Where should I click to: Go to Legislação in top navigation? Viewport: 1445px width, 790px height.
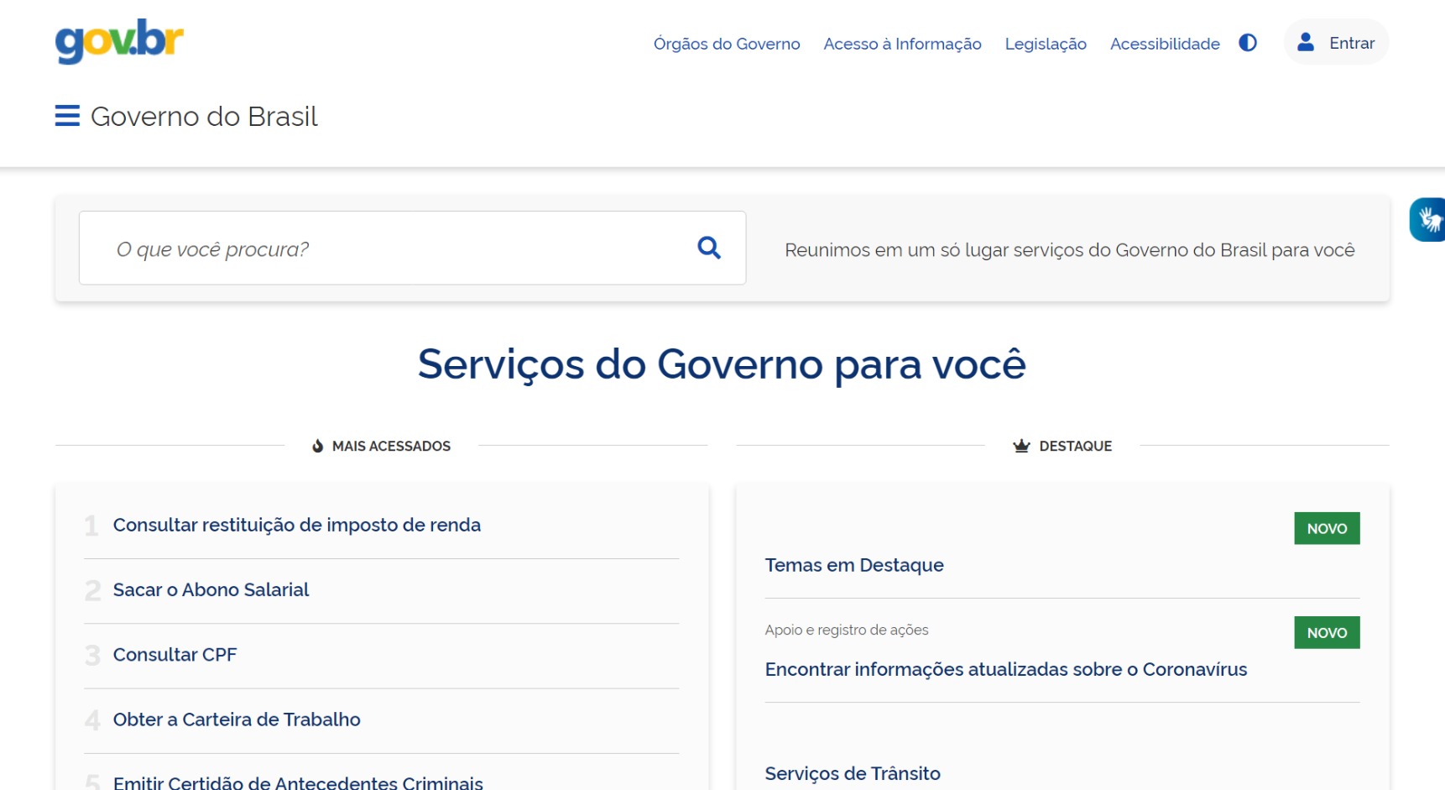click(x=1046, y=44)
